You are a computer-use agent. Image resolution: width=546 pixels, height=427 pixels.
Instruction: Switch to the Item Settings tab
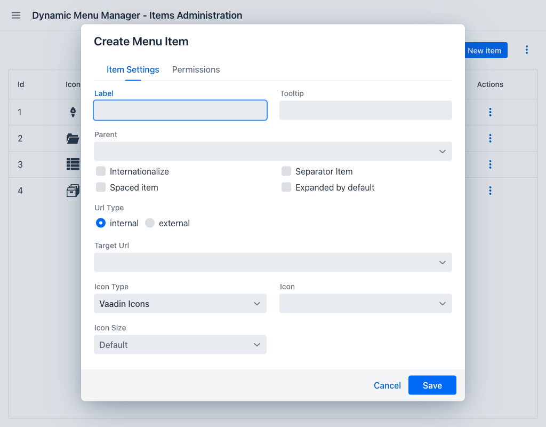(133, 70)
